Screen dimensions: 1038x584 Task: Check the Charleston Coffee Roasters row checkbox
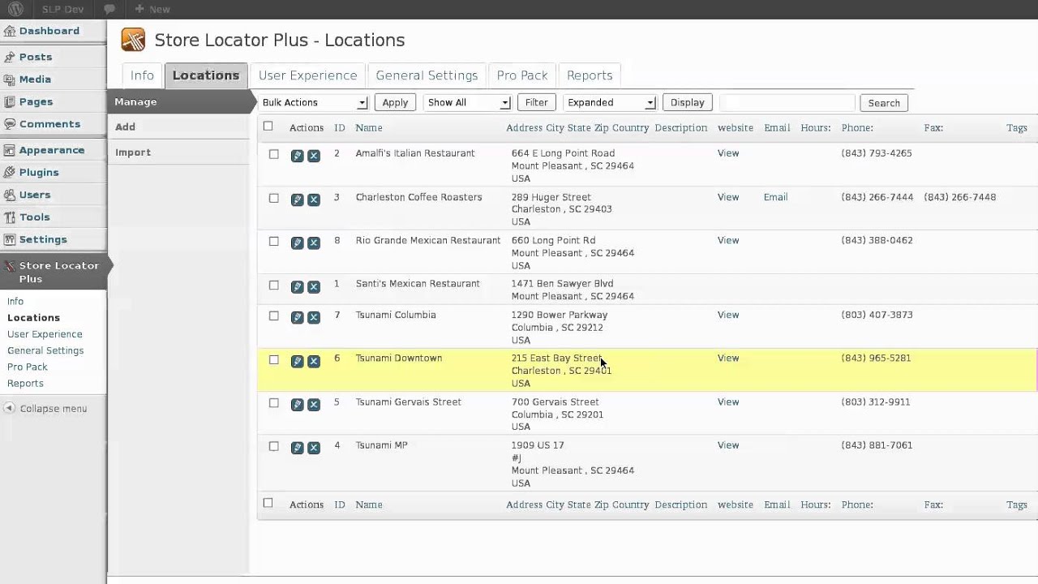click(273, 198)
